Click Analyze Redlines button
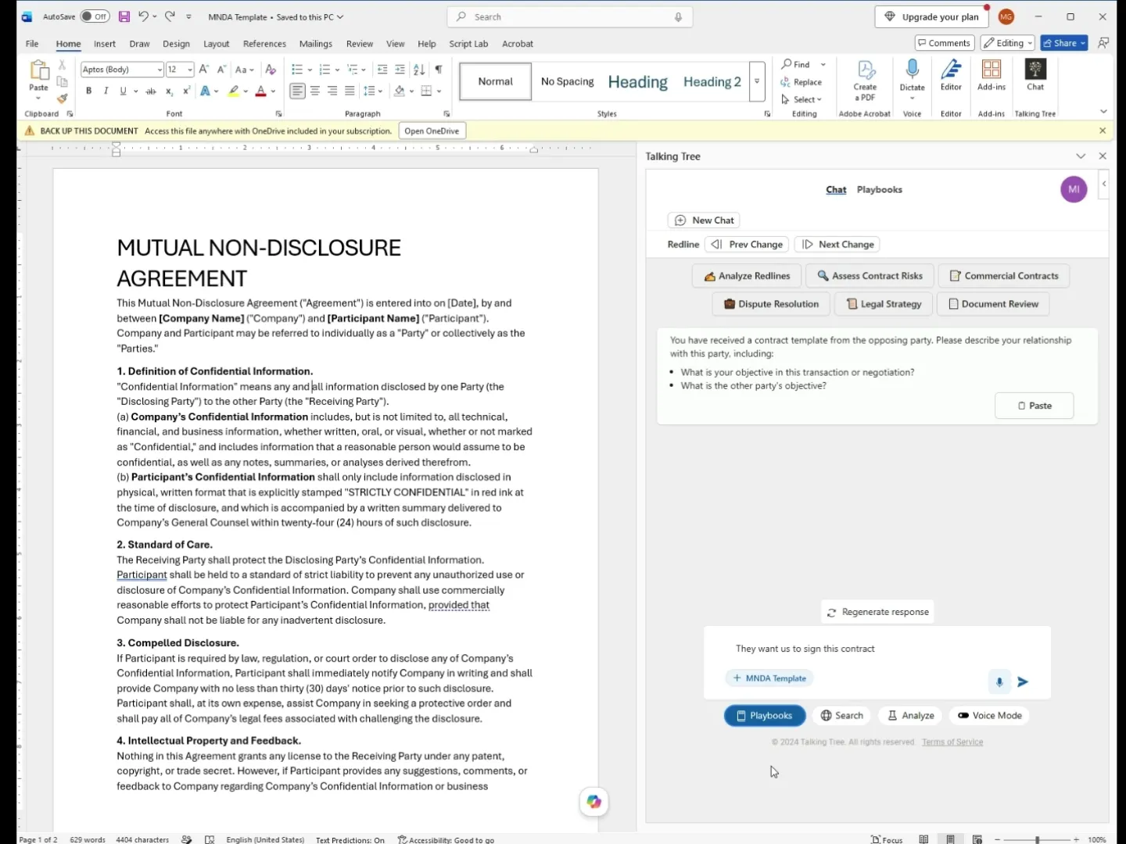1126x844 pixels. pyautogui.click(x=747, y=276)
